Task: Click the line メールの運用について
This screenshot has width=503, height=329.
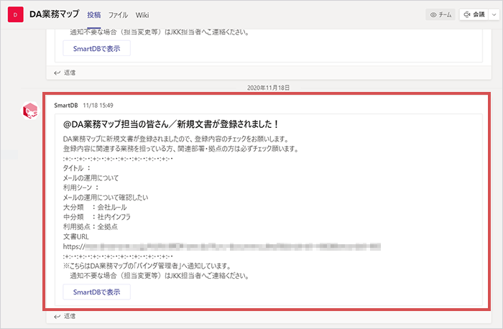Action: coord(91,178)
